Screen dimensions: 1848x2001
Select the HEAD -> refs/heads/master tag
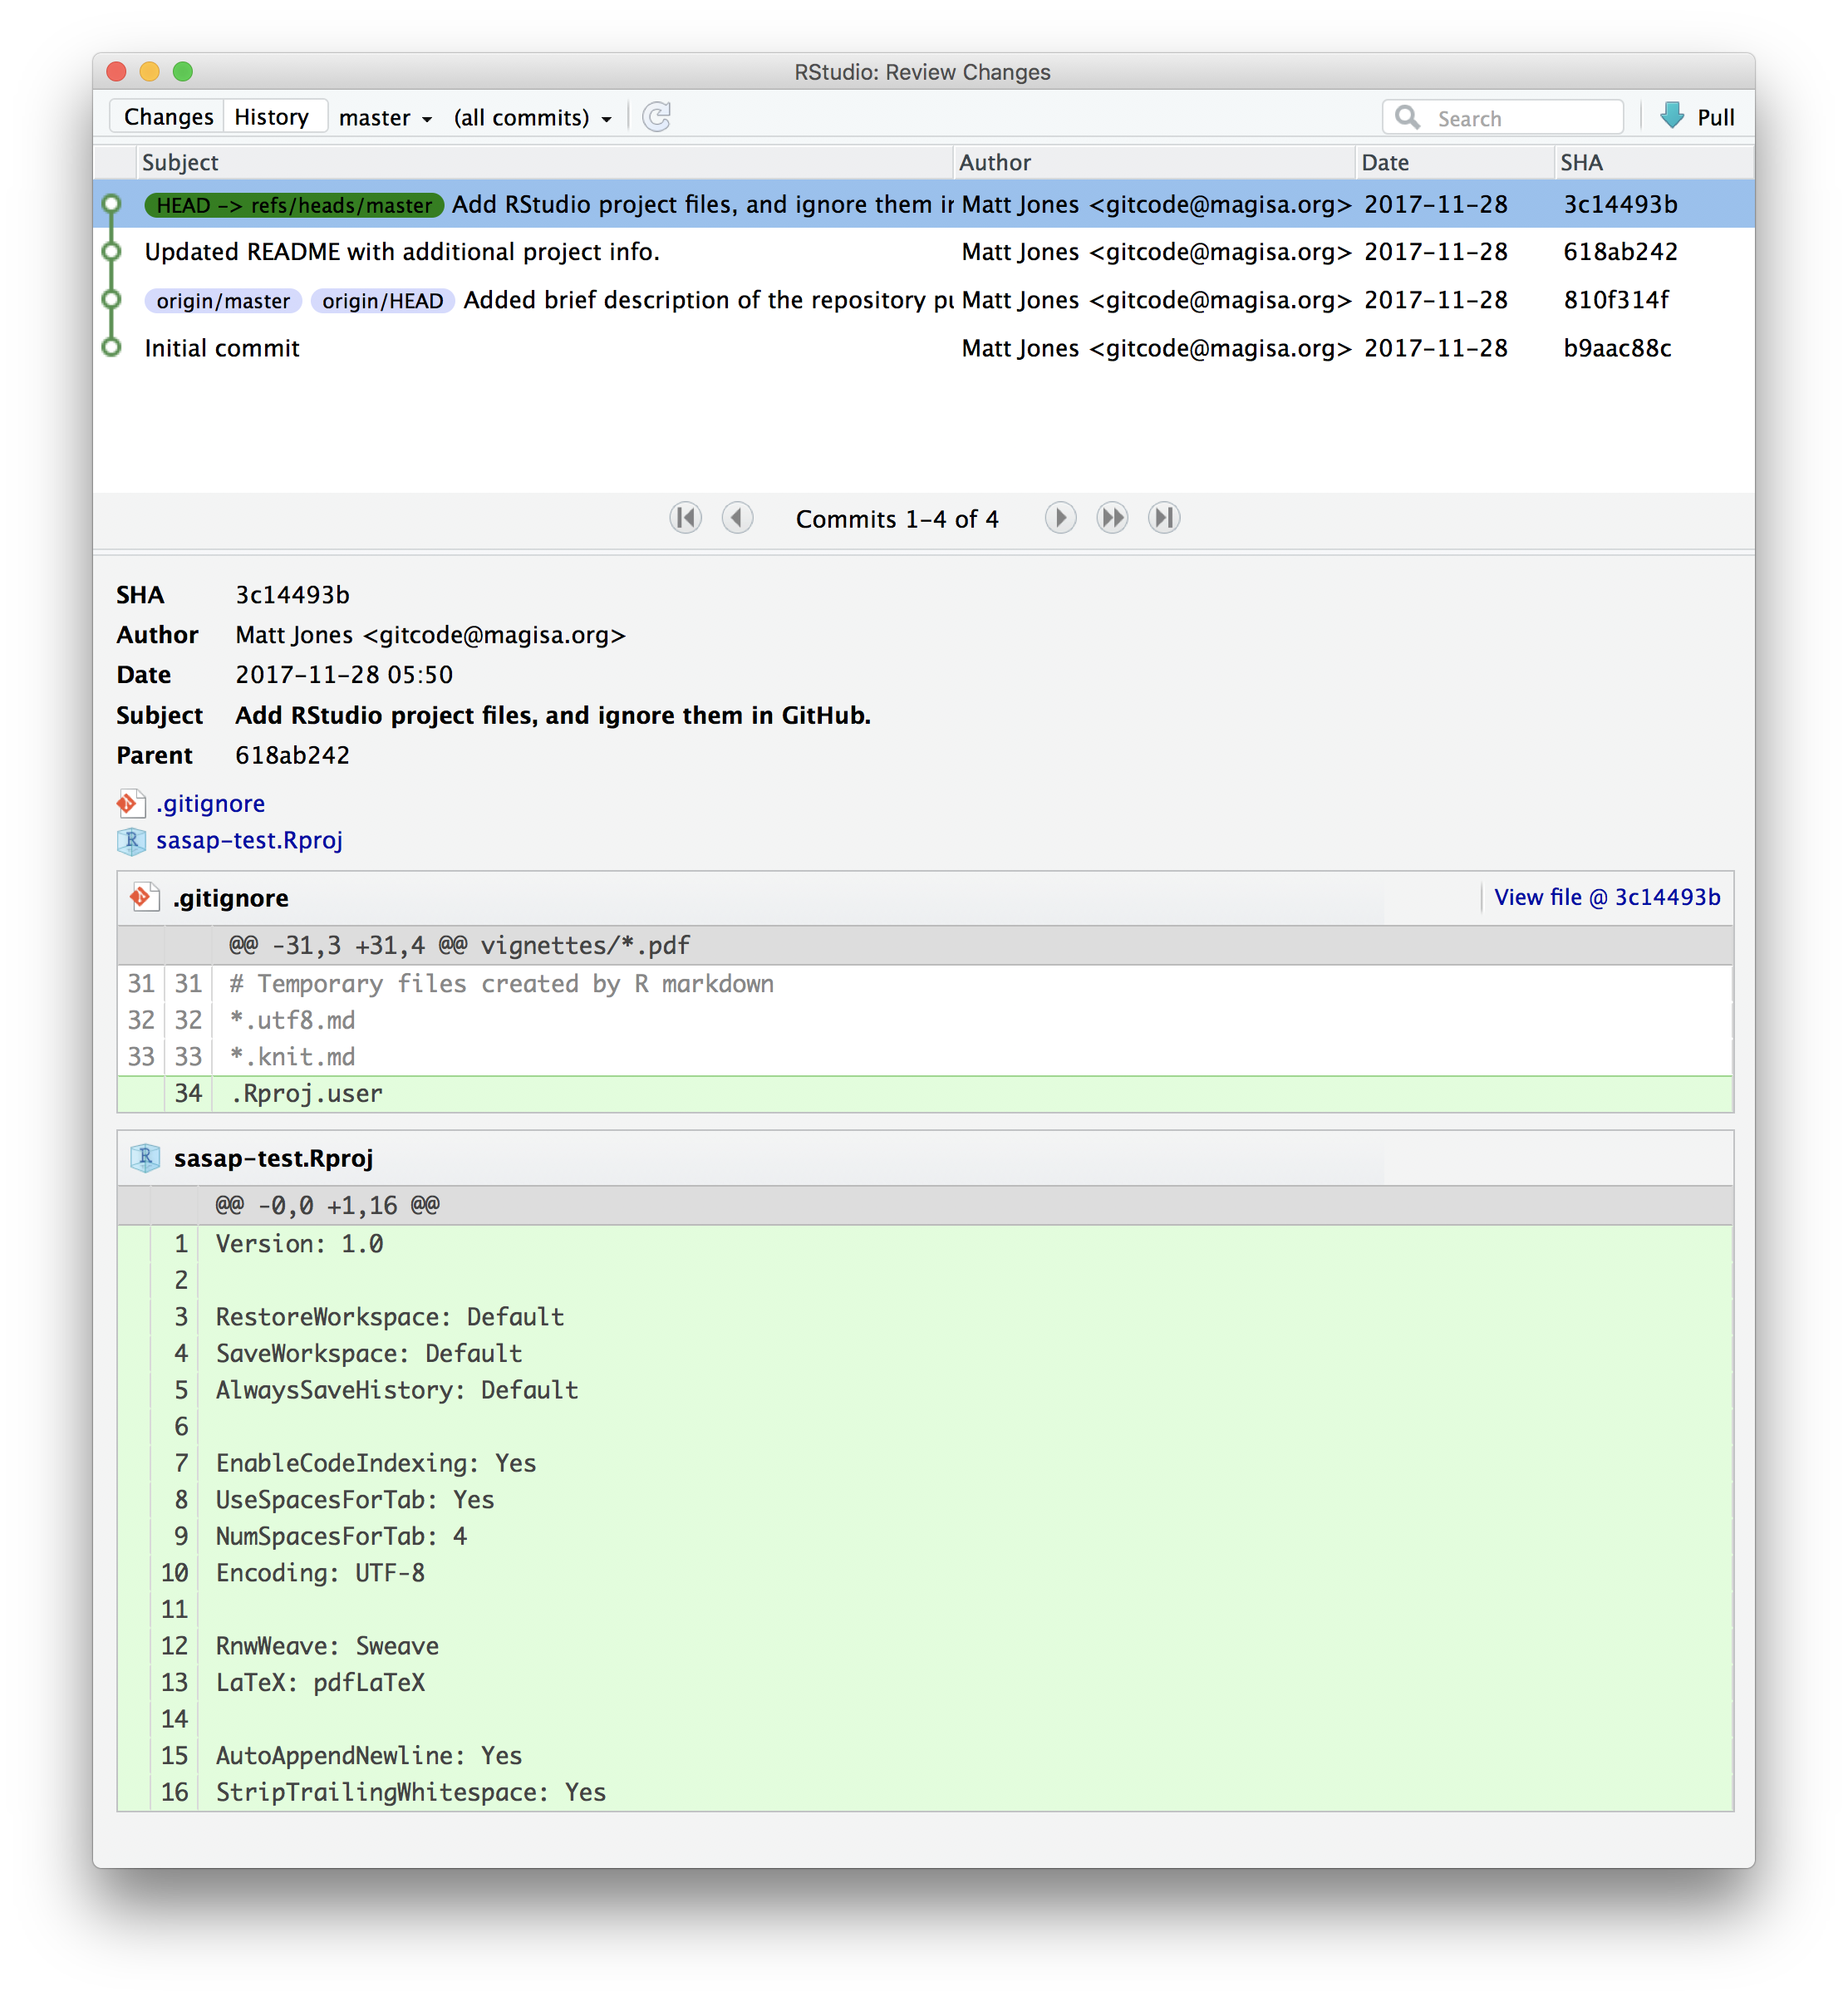(294, 205)
